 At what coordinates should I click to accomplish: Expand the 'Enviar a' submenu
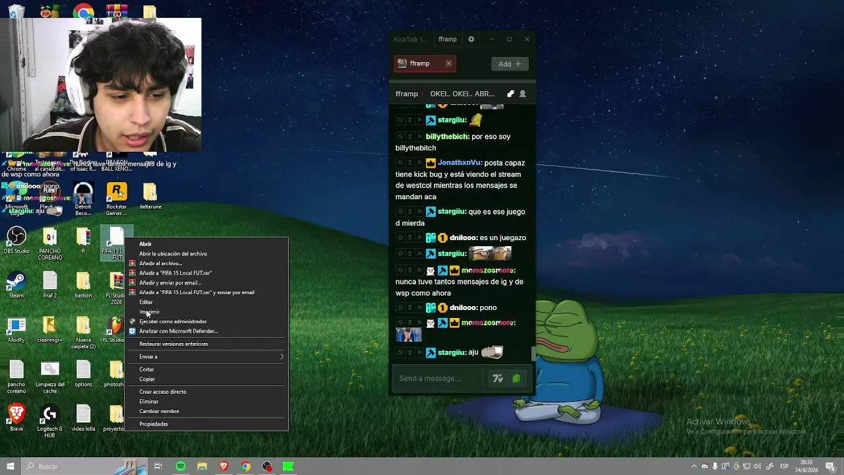click(x=206, y=357)
